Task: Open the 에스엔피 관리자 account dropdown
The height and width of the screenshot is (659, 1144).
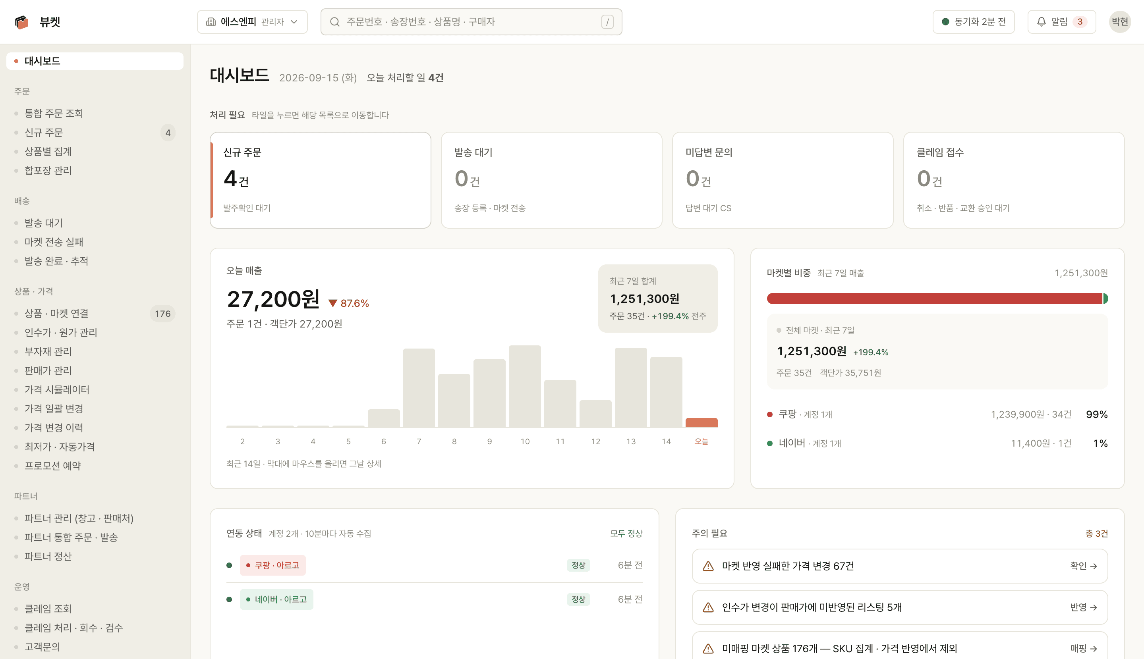Action: coord(252,22)
